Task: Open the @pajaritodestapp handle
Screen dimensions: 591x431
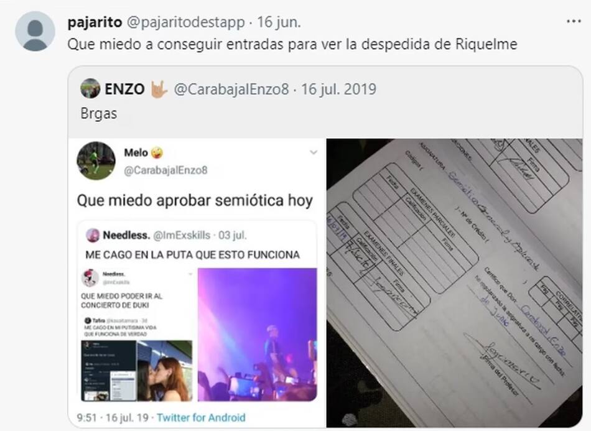Action: point(185,22)
